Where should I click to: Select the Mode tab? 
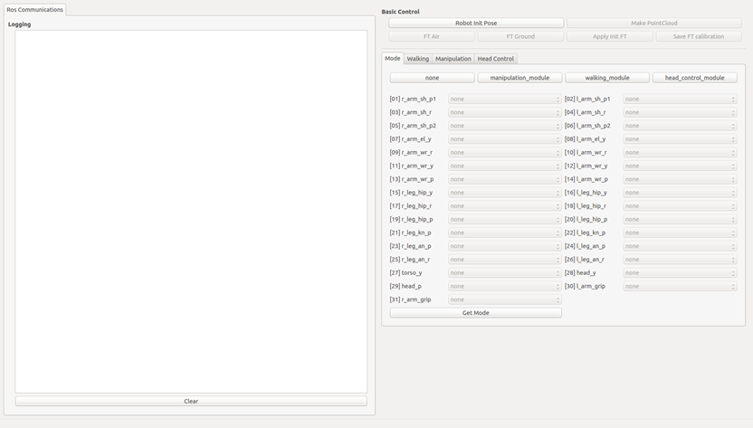pos(392,58)
